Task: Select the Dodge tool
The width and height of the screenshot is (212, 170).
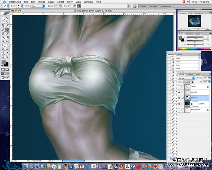Action: click(7, 41)
